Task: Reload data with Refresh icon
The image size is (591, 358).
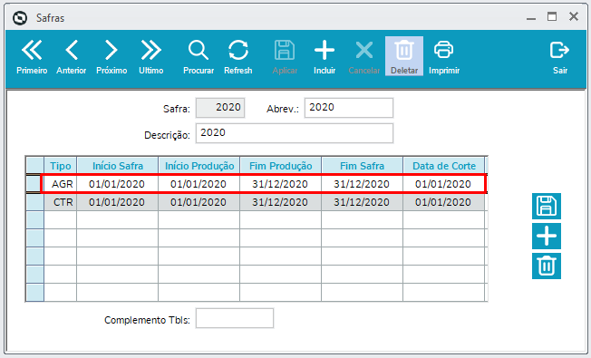Action: [237, 57]
